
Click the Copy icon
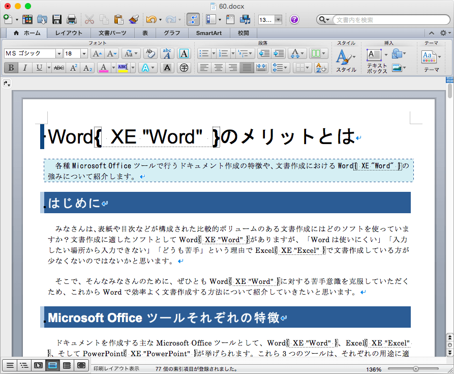pyautogui.click(x=104, y=19)
